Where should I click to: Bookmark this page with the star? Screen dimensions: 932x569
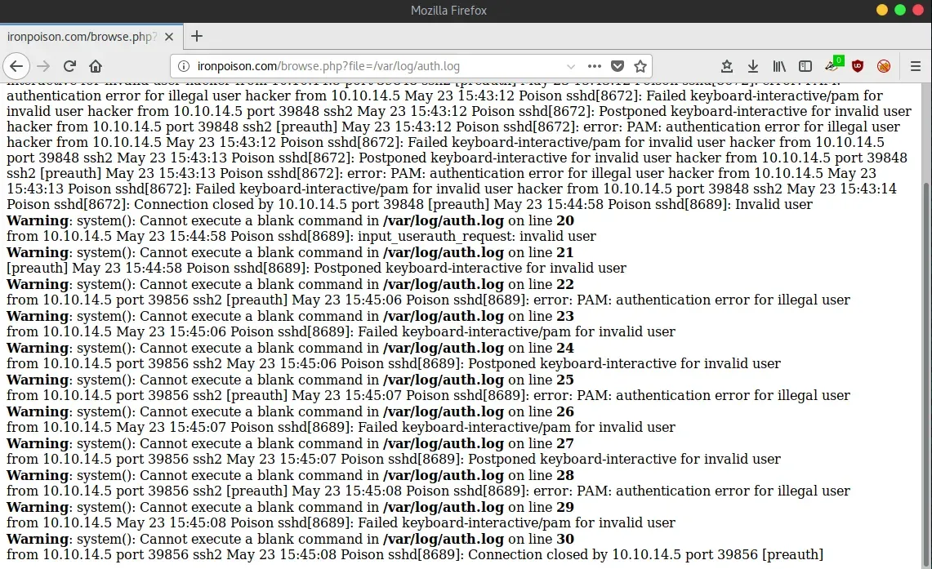point(640,66)
